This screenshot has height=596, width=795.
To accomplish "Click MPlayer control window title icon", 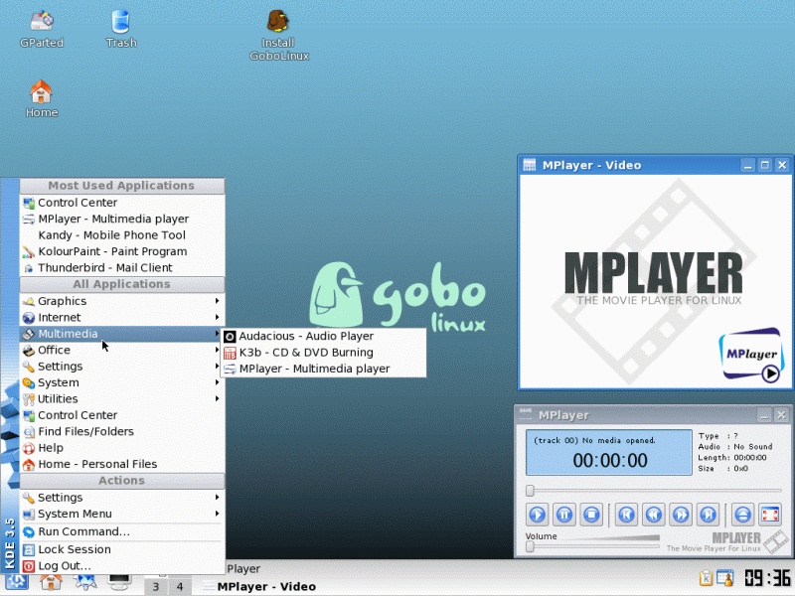I will 526,415.
